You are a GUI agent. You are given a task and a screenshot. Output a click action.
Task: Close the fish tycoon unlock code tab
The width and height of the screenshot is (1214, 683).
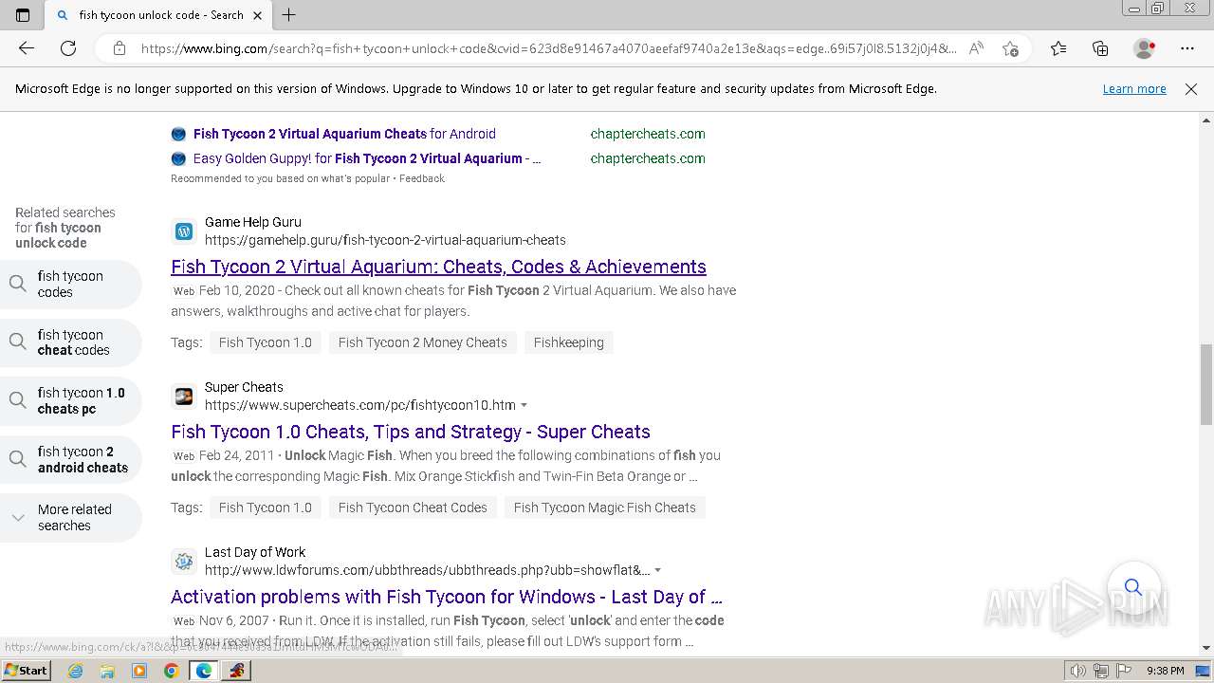tap(257, 15)
